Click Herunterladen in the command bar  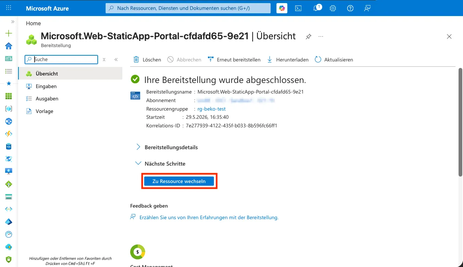pos(288,60)
